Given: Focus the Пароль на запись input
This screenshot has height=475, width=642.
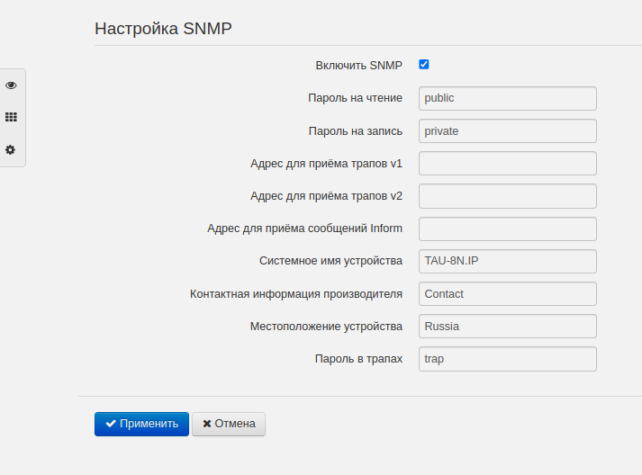Looking at the screenshot, I should (x=508, y=130).
